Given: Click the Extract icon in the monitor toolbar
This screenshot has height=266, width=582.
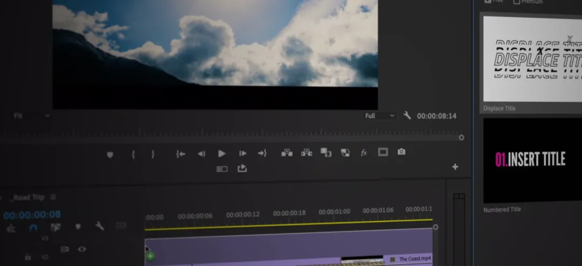Looking at the screenshot, I should tap(307, 152).
